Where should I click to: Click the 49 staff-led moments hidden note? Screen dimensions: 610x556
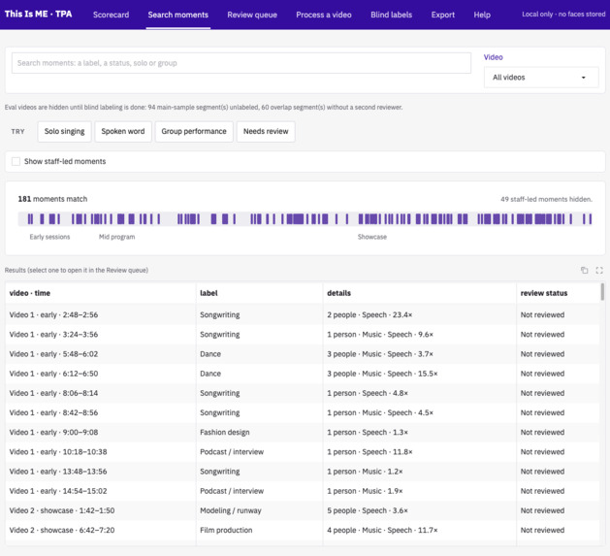pyautogui.click(x=546, y=199)
